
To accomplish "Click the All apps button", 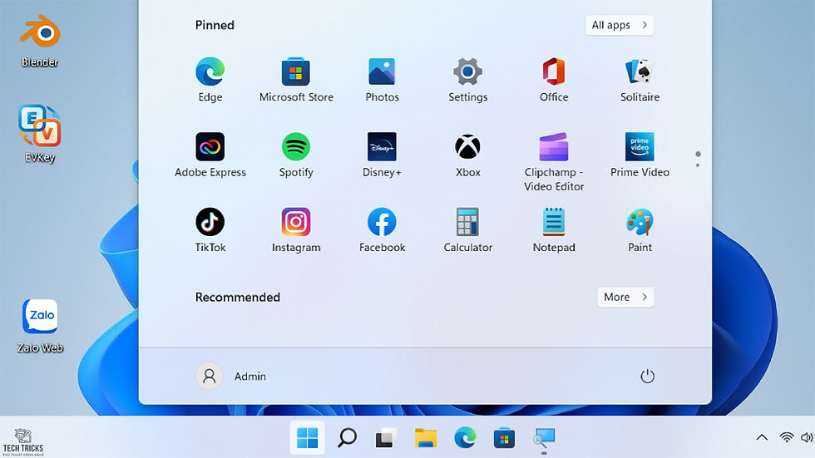I will 619,25.
